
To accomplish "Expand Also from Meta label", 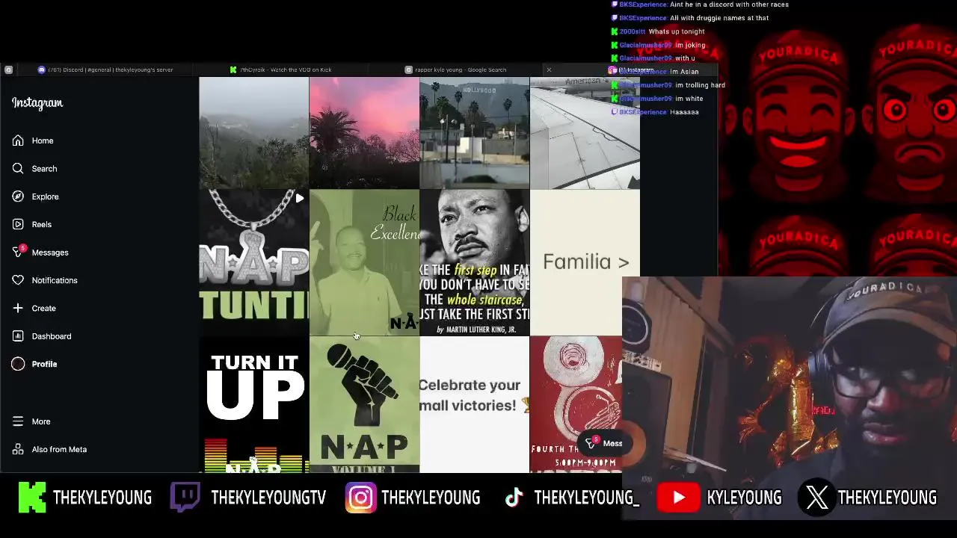I will point(59,449).
